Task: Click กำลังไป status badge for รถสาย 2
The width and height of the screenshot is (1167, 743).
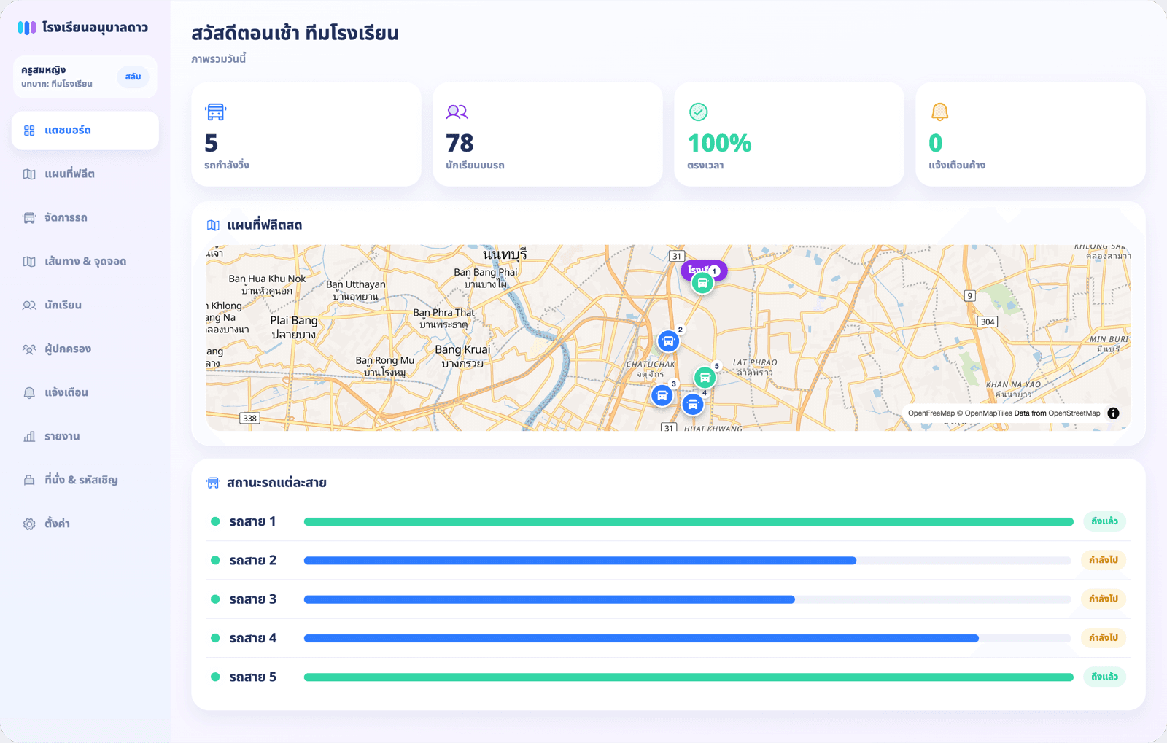Action: (1104, 560)
